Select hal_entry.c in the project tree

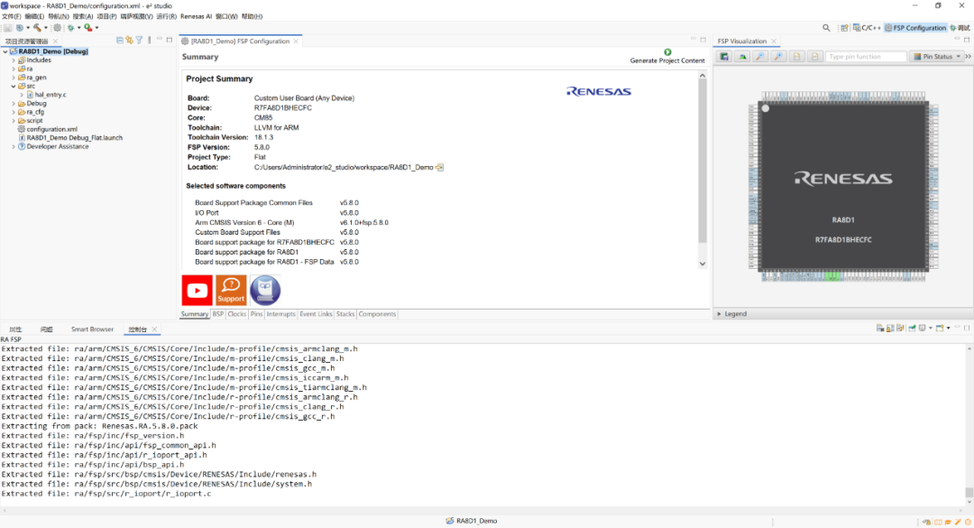51,95
